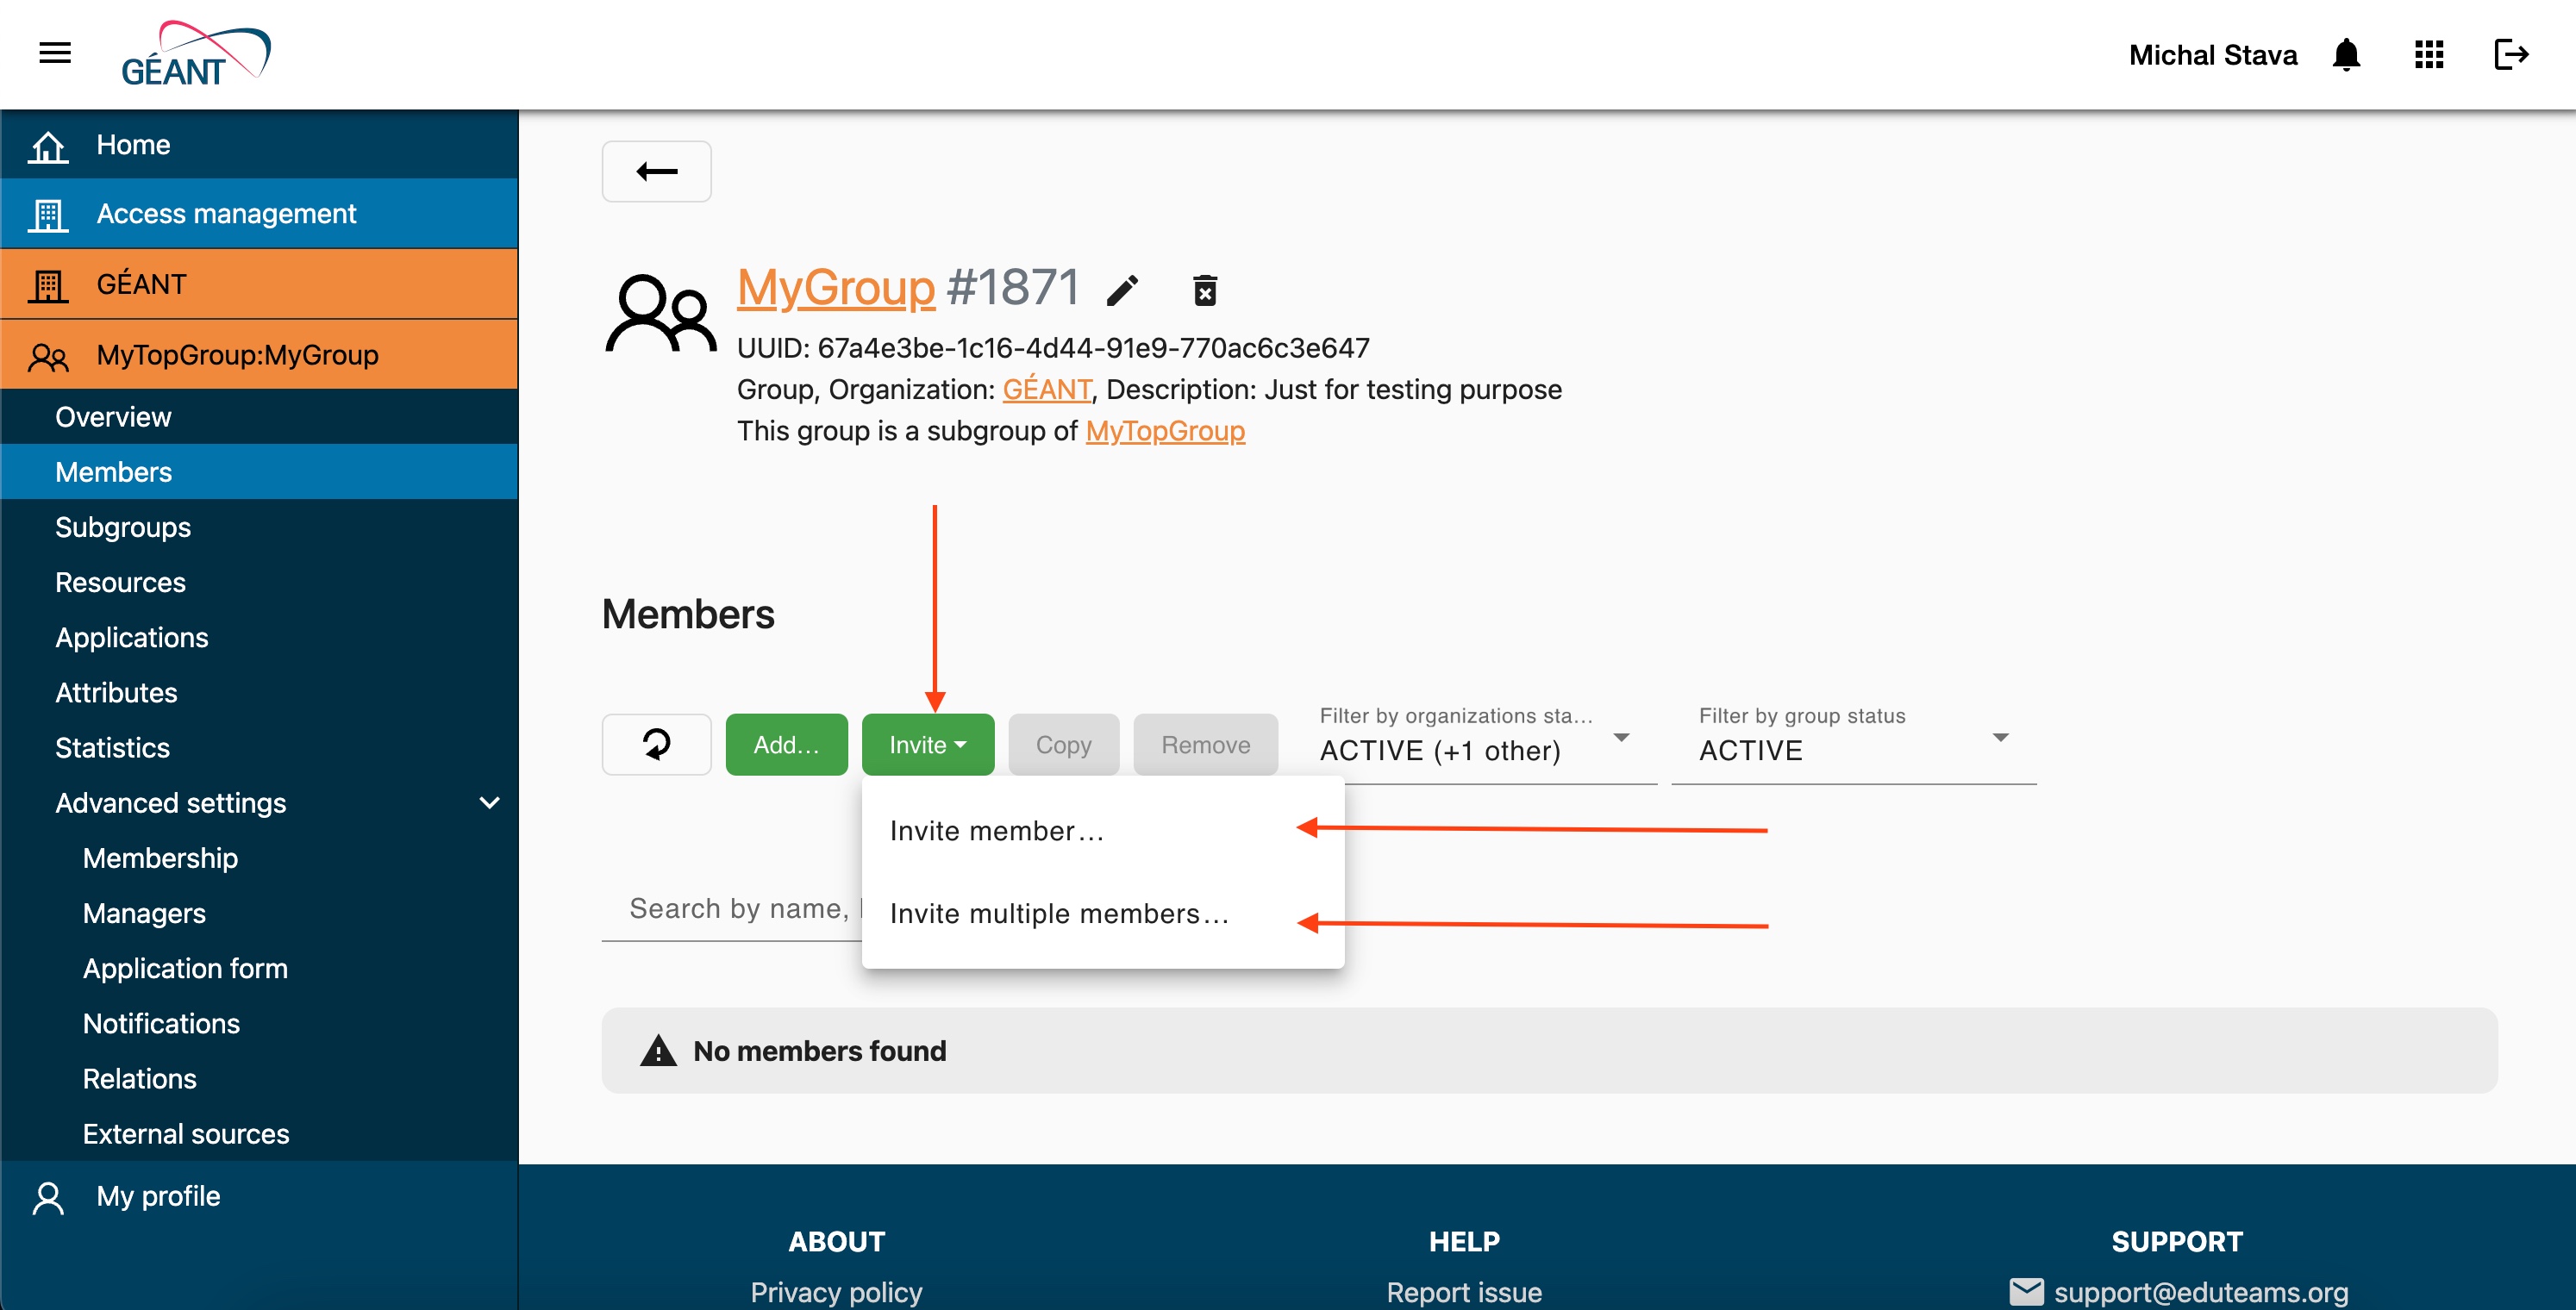Click the Remove button
The width and height of the screenshot is (2576, 1310).
point(1205,745)
